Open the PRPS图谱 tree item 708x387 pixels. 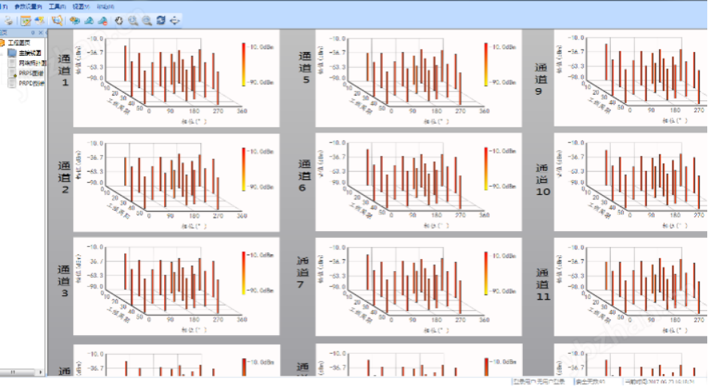[32, 73]
